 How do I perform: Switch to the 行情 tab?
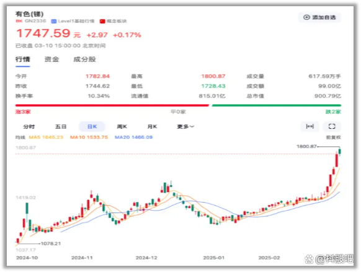[22, 59]
